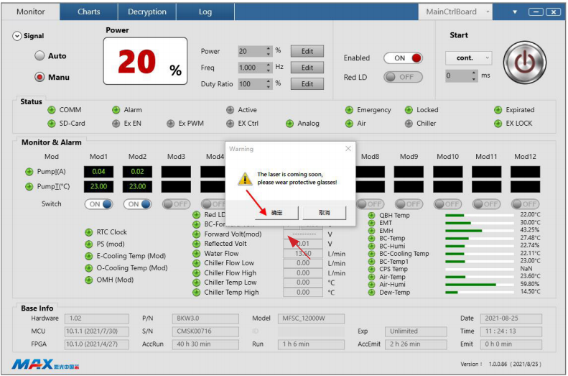The image size is (568, 376).
Task: Click the Alarm status indicator icon
Action: [116, 110]
